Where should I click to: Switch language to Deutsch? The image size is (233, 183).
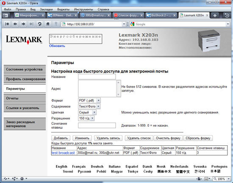pyautogui.click(x=97, y=166)
